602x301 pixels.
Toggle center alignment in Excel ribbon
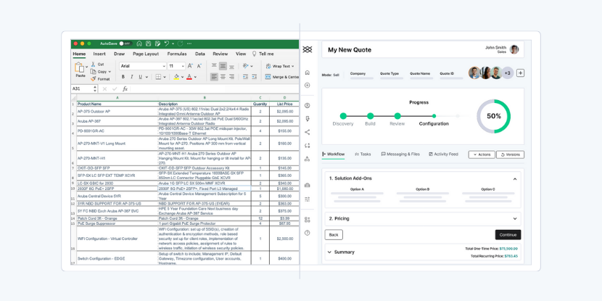coord(223,77)
